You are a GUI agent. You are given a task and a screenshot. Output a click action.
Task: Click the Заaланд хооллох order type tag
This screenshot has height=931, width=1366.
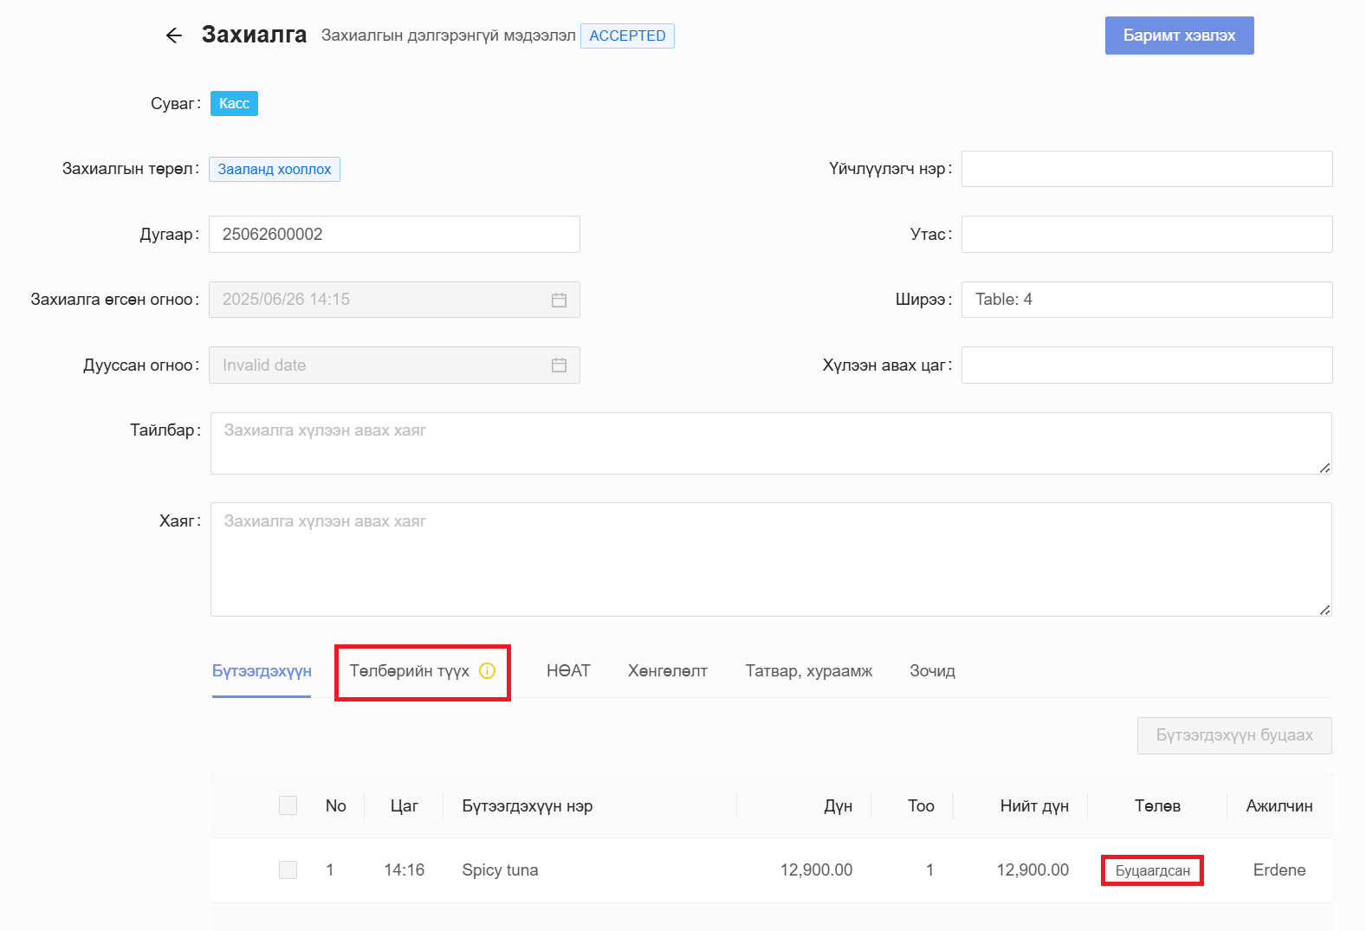click(275, 169)
